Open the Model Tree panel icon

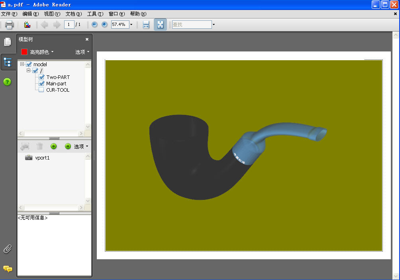pyautogui.click(x=8, y=62)
